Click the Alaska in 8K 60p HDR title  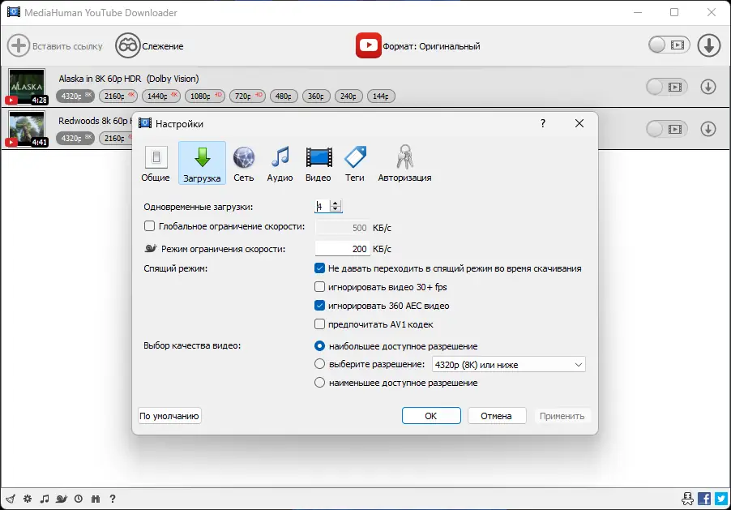coord(129,79)
